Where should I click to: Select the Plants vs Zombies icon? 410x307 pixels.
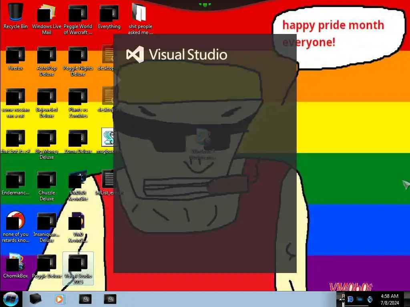(78, 103)
